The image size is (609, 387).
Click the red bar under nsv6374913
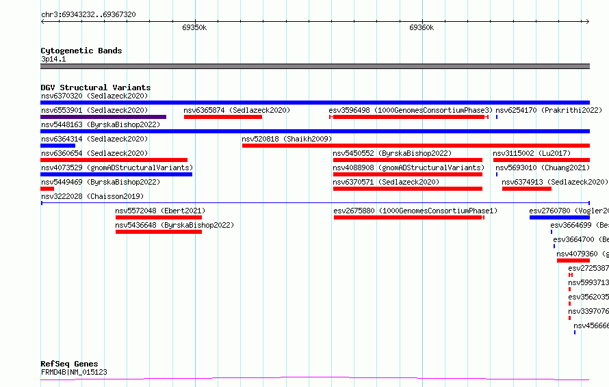pyautogui.click(x=527, y=189)
